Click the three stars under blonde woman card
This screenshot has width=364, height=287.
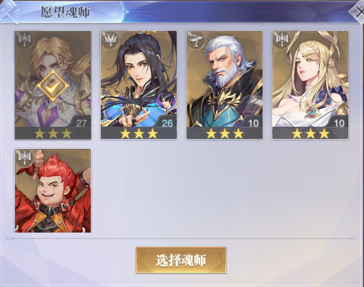(x=311, y=133)
